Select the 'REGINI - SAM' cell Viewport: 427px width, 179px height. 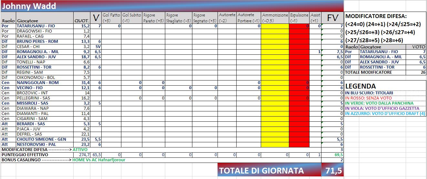click(x=45, y=72)
